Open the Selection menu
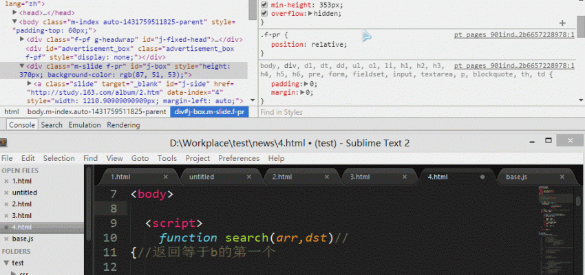 (x=59, y=158)
